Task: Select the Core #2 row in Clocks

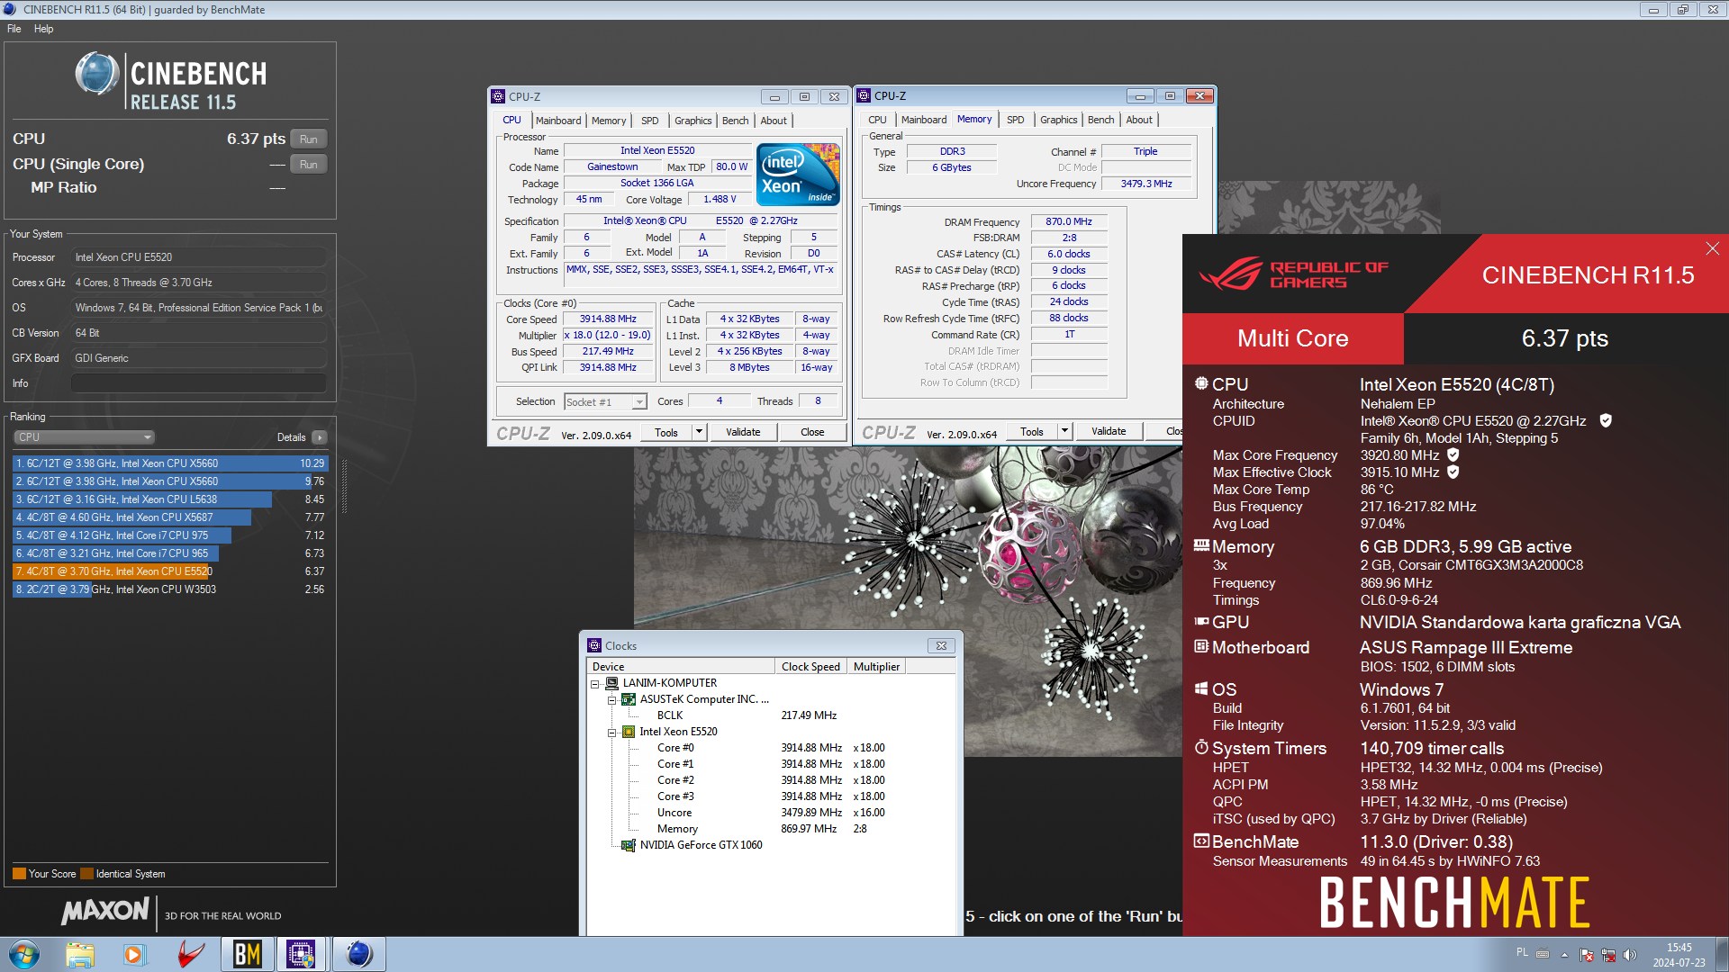Action: (x=771, y=780)
